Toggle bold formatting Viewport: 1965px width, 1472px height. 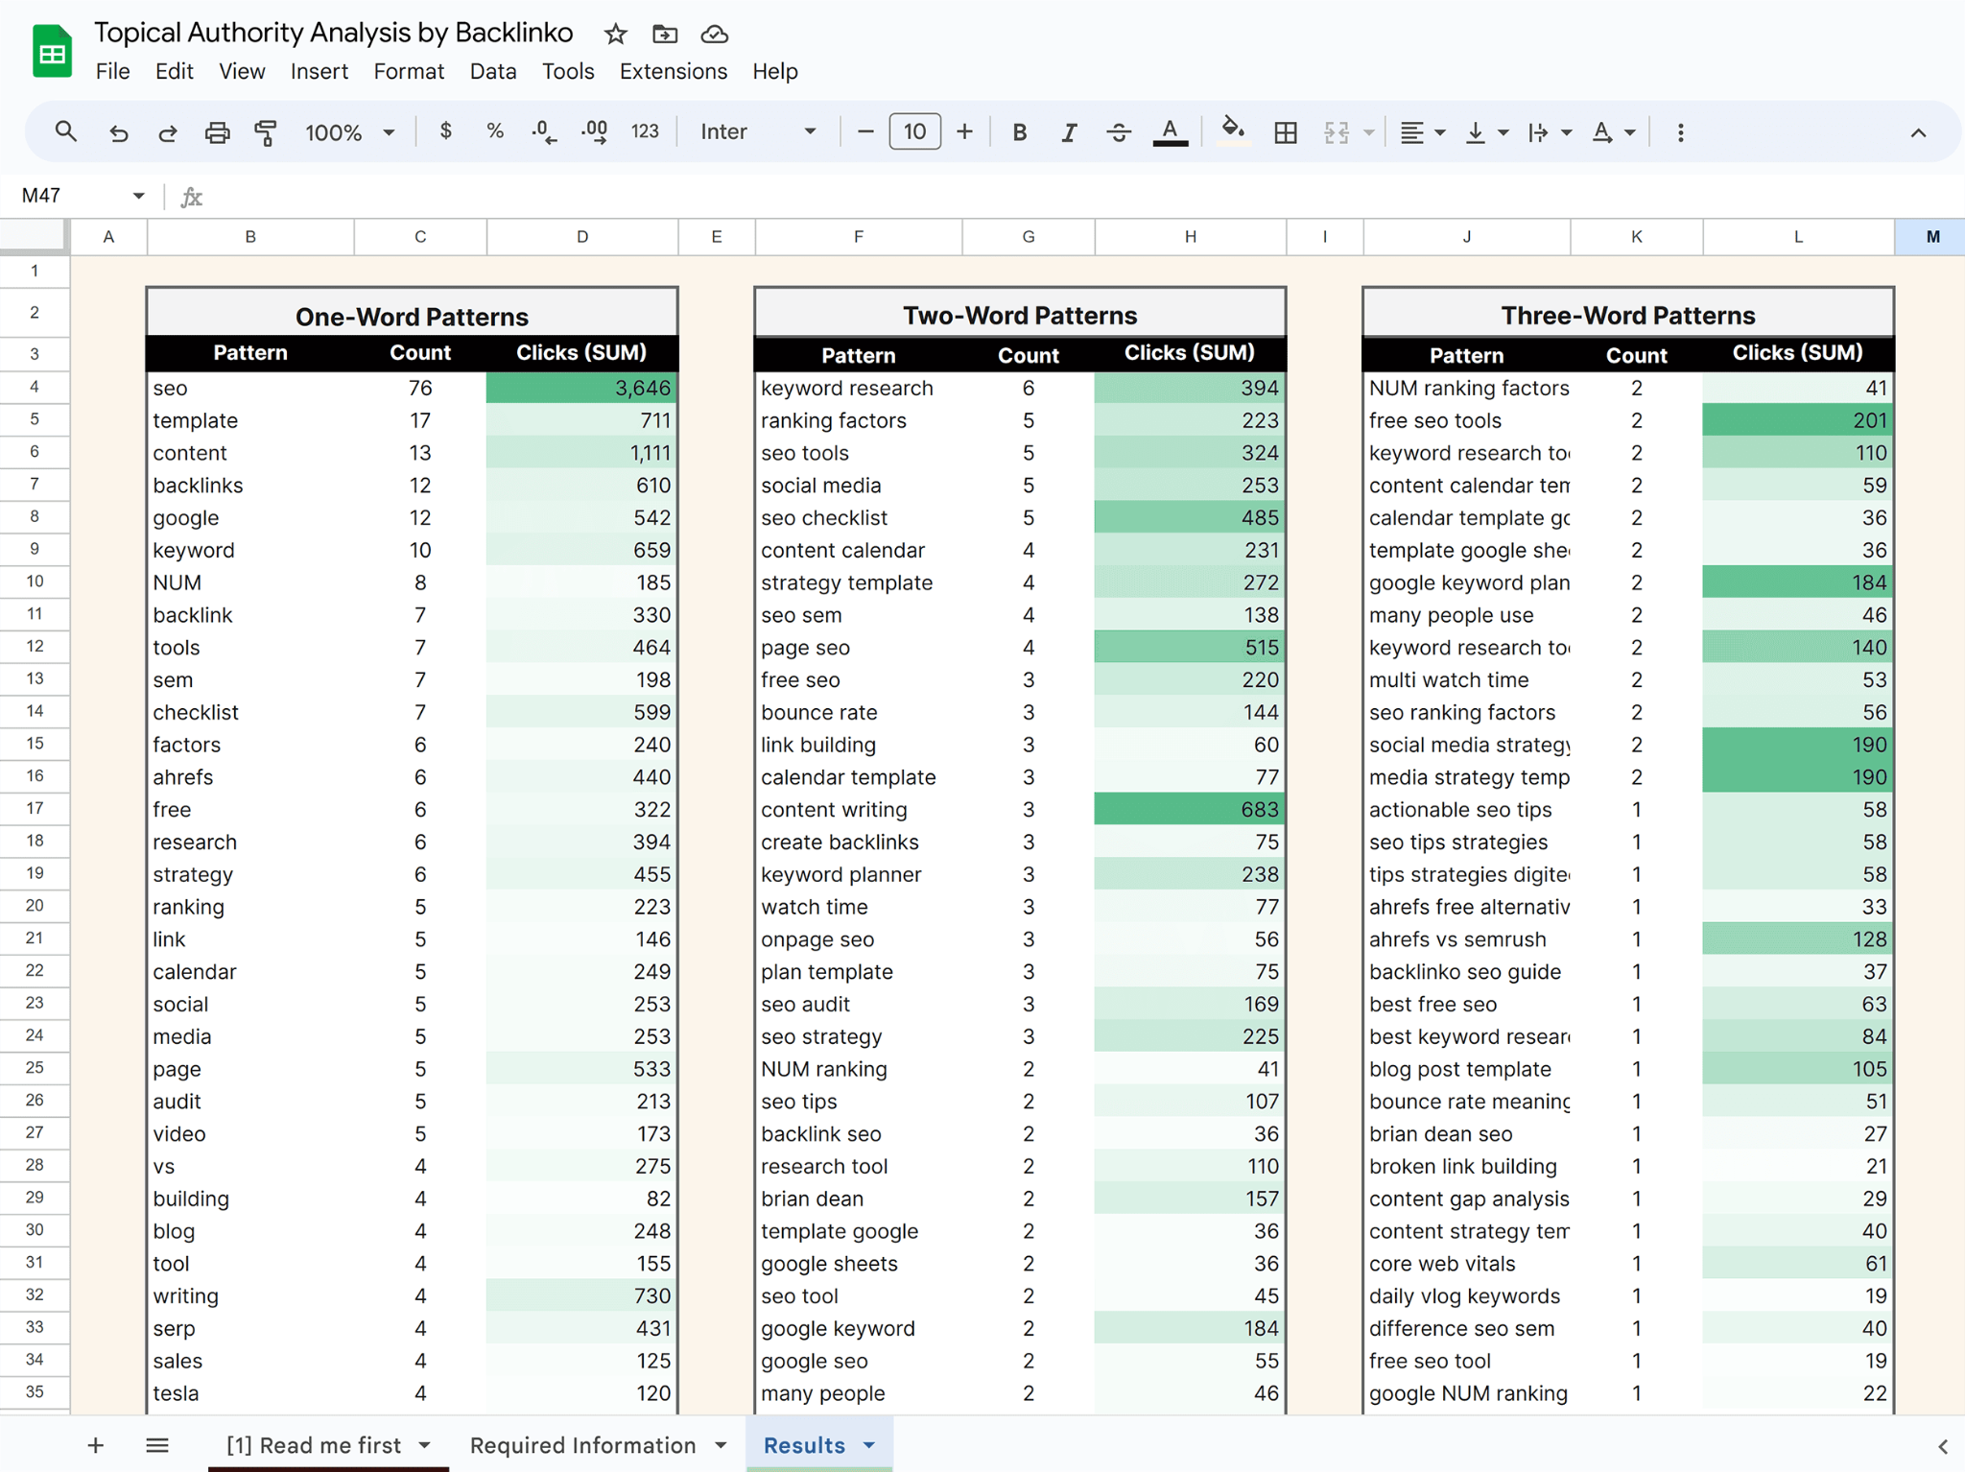[1020, 131]
